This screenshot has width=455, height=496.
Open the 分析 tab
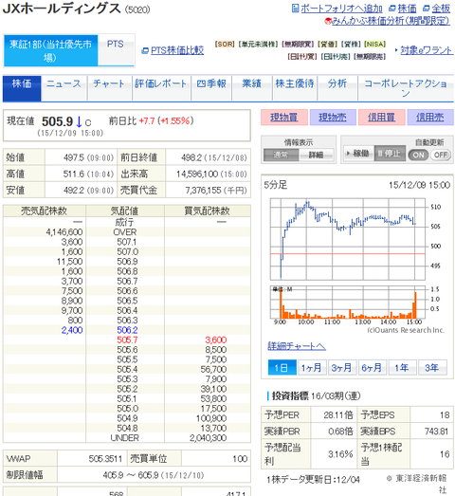tap(337, 88)
